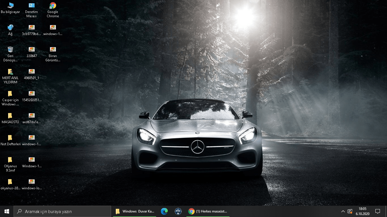Switch to Chrome window (1) Herkes masaüst...
This screenshot has width=387, height=217.
click(208, 211)
